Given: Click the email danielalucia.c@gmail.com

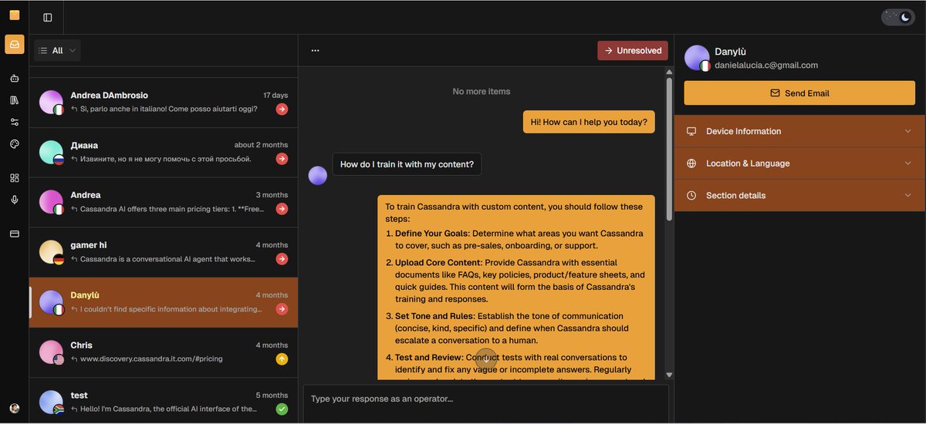Looking at the screenshot, I should click(x=766, y=66).
